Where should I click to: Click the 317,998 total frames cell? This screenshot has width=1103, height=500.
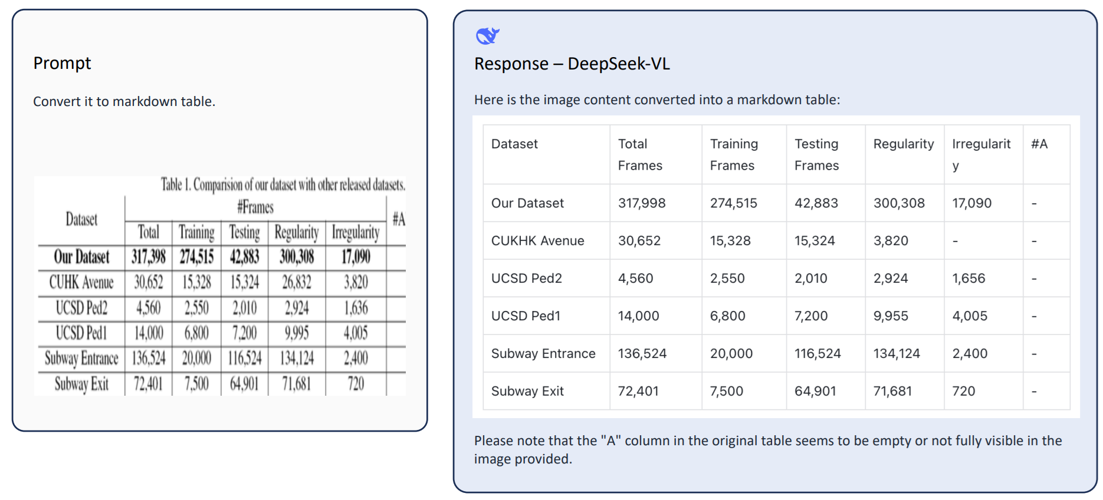coord(641,203)
